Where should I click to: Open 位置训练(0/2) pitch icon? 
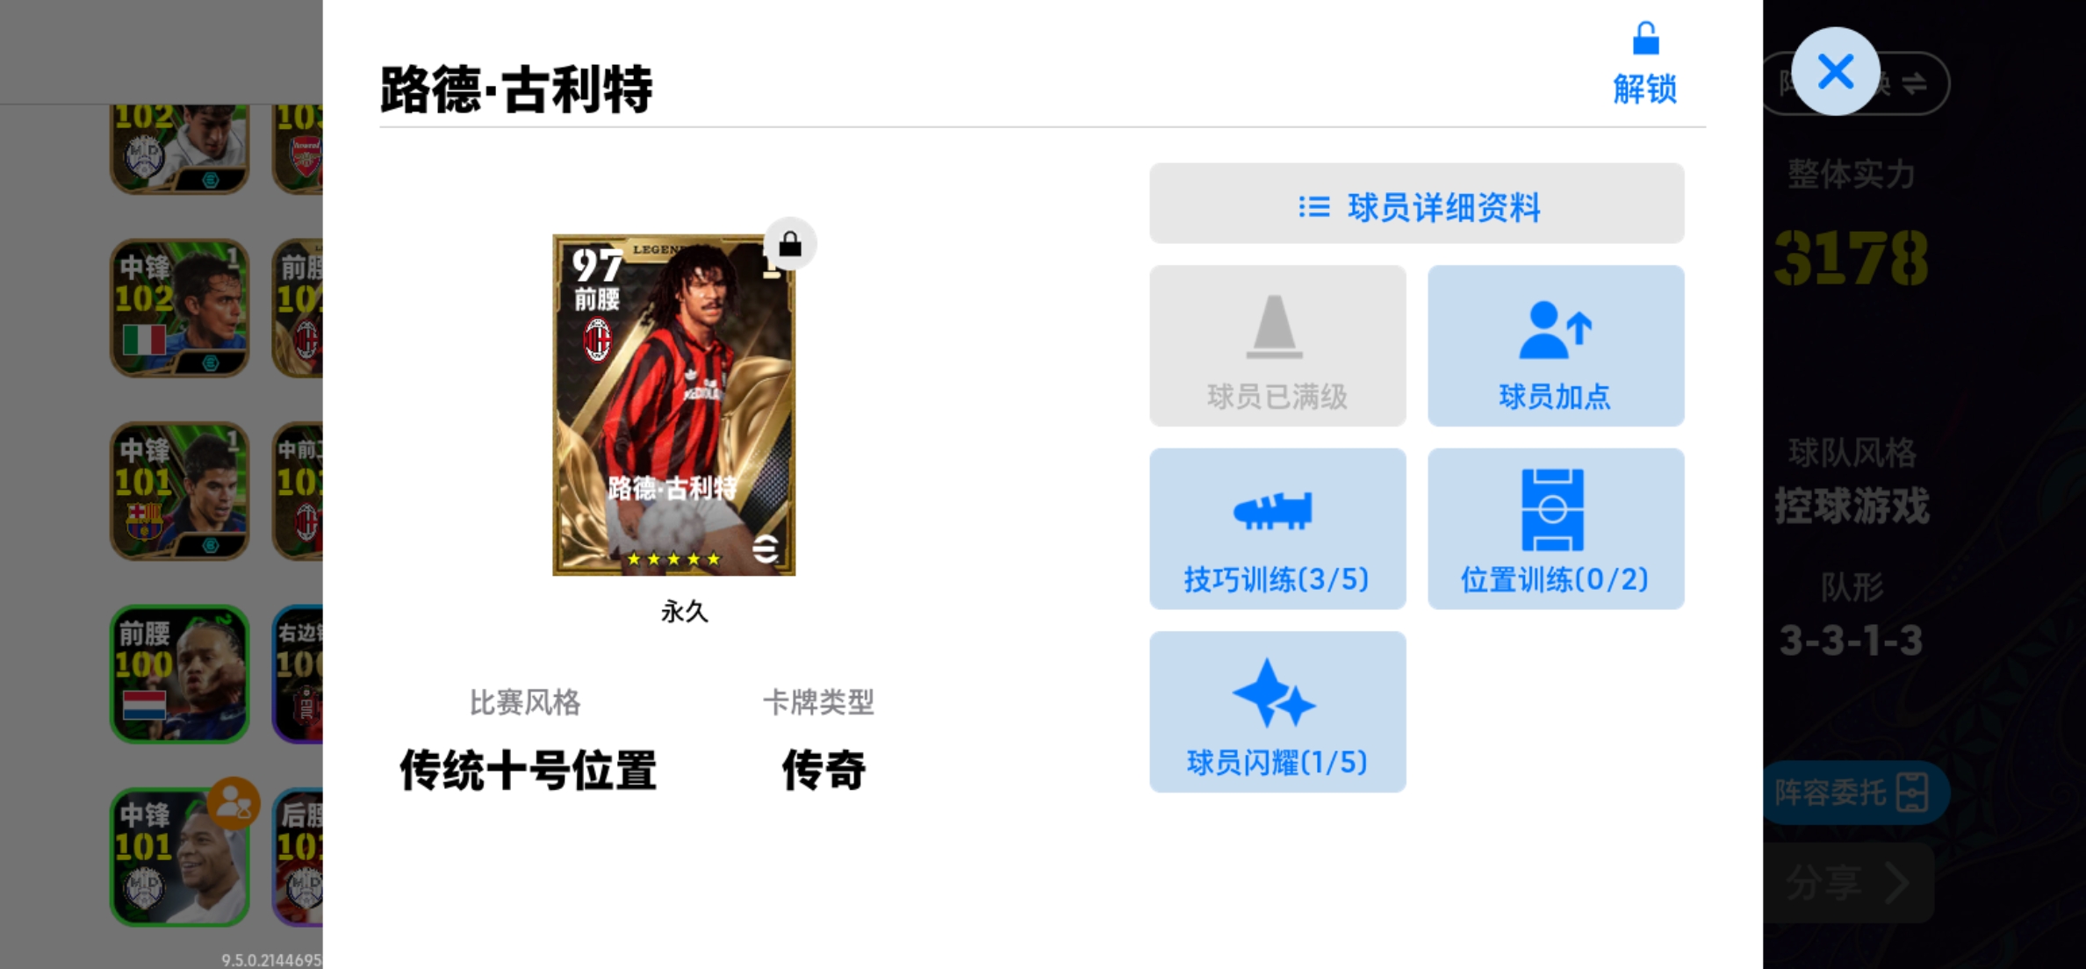point(1552,509)
